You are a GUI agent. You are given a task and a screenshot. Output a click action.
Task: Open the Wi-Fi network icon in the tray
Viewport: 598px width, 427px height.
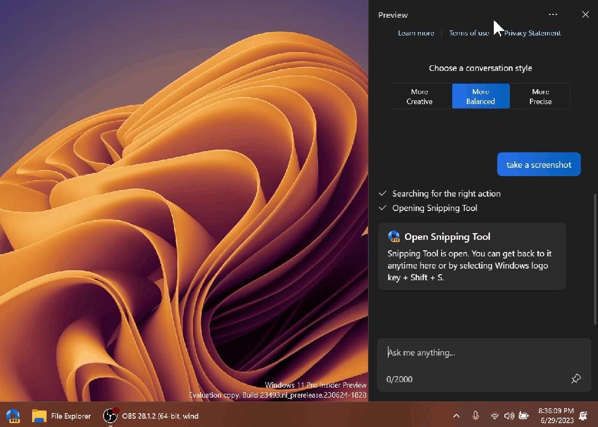click(x=494, y=416)
